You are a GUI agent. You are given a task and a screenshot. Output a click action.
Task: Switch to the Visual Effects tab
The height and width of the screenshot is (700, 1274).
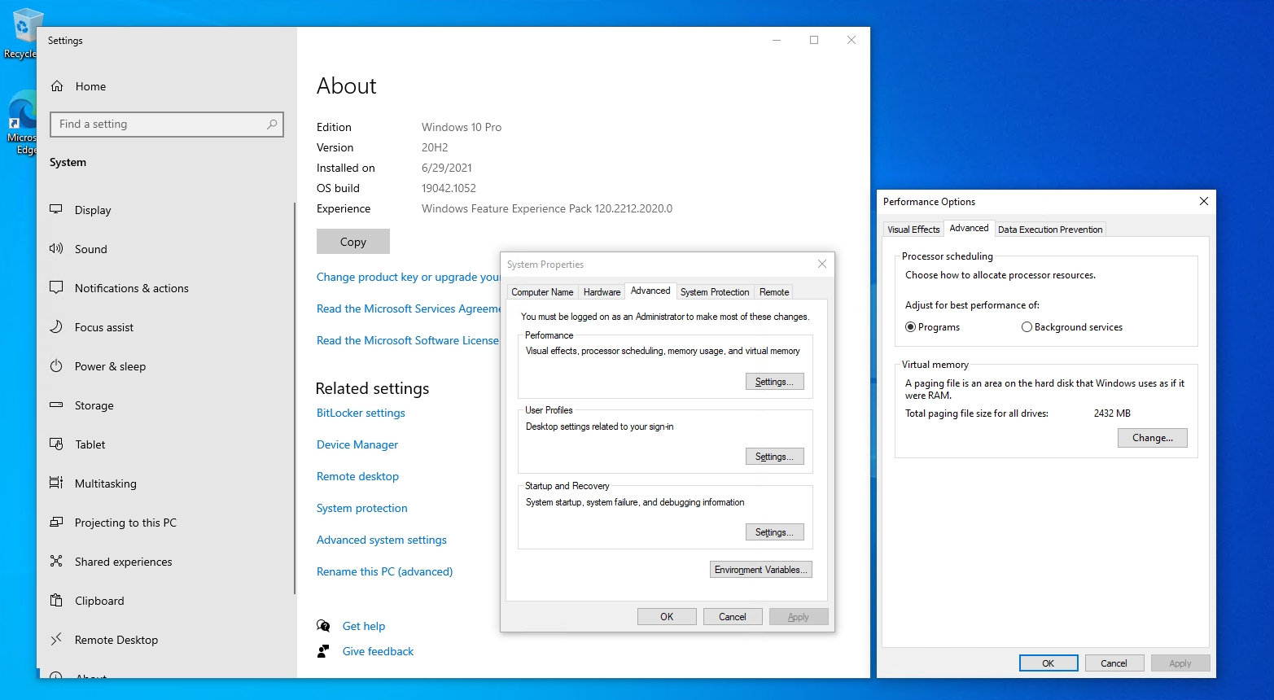click(913, 230)
